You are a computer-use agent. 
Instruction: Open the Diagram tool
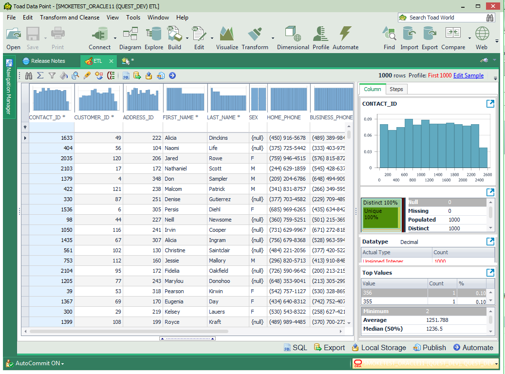(130, 38)
